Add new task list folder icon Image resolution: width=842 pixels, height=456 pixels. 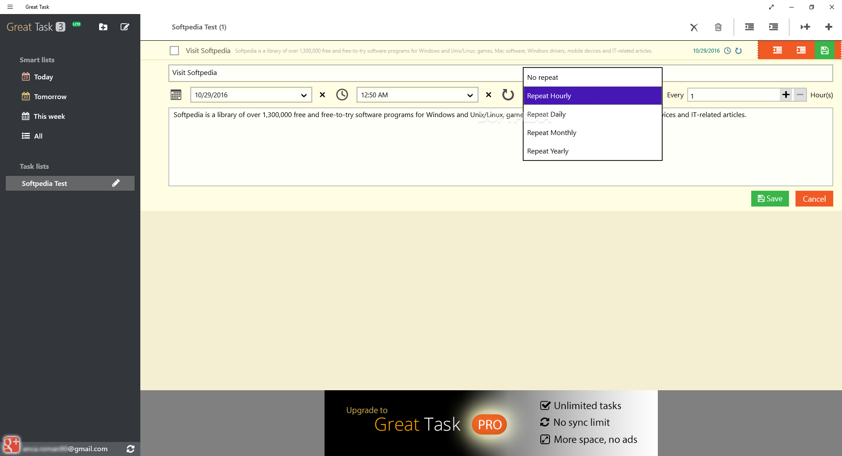pyautogui.click(x=103, y=27)
